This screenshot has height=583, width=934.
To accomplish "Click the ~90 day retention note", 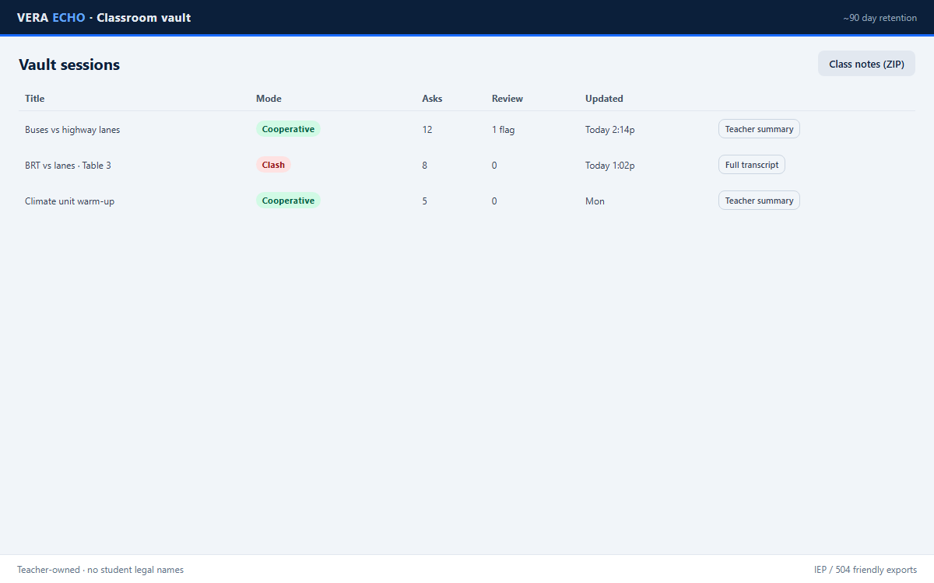I will click(x=880, y=18).
